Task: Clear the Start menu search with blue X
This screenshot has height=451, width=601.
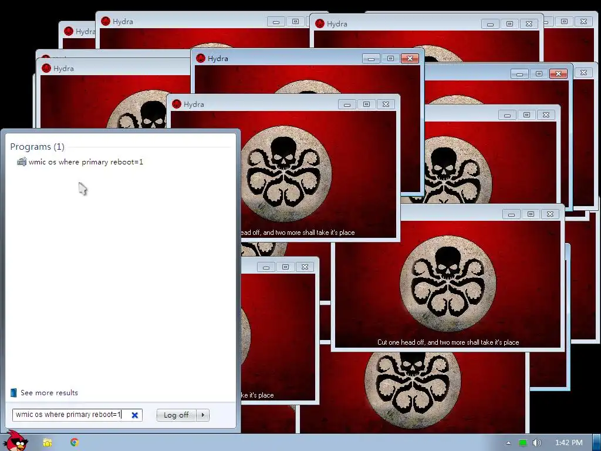Action: pyautogui.click(x=135, y=415)
